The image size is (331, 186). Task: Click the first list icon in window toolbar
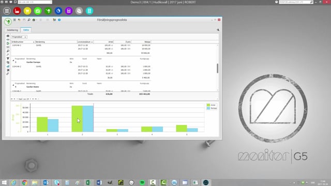point(14,20)
